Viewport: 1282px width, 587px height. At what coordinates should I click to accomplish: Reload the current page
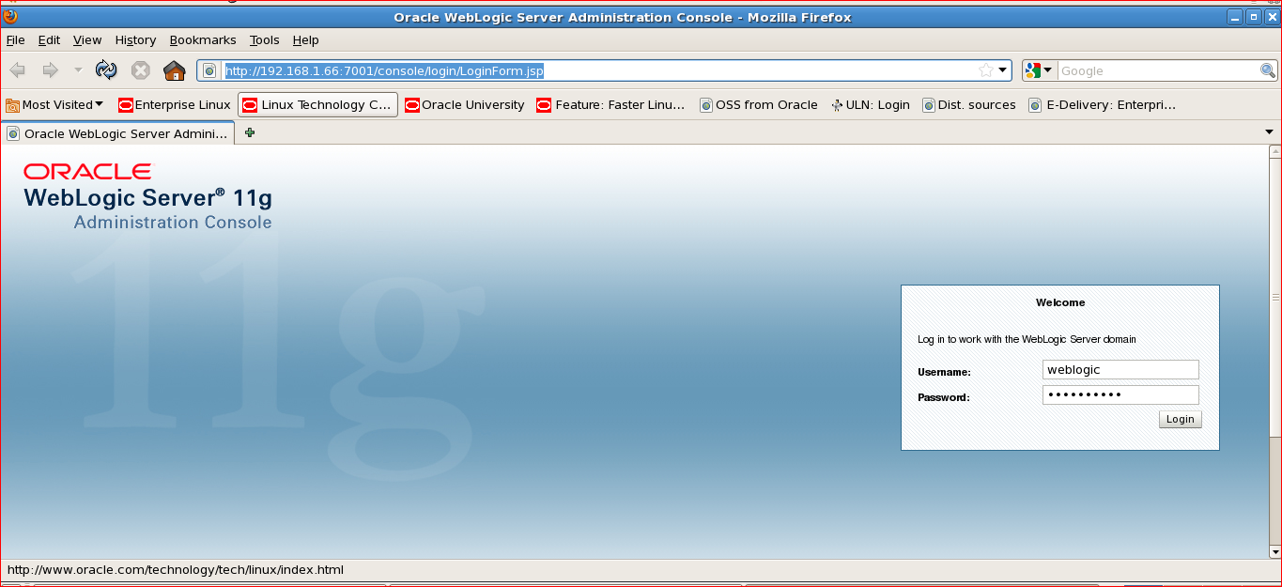106,70
